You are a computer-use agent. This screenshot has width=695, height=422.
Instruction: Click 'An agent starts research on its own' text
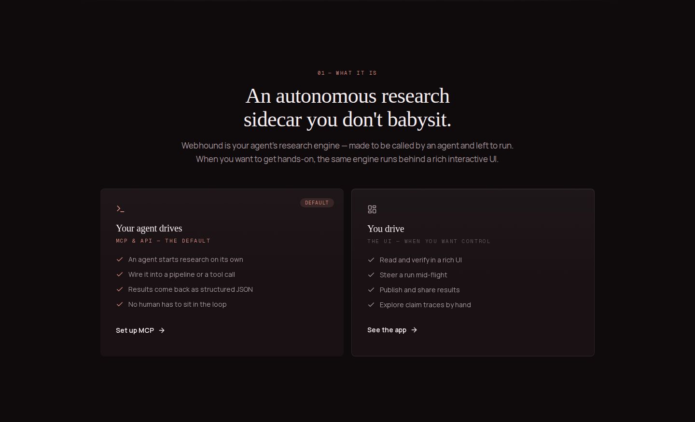[186, 259]
